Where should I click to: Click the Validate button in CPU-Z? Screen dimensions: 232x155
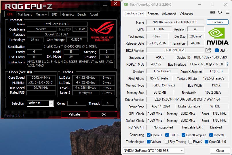(74, 114)
